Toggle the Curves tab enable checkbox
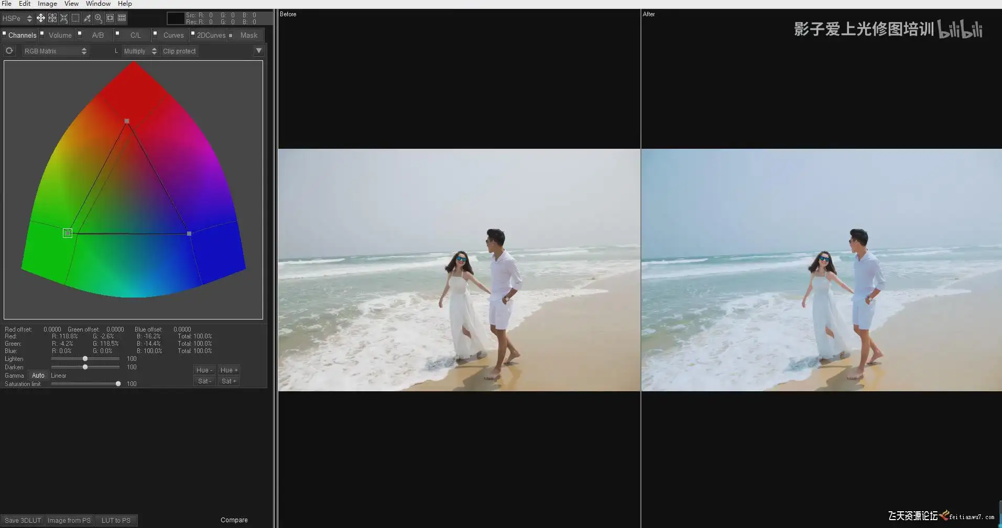The height and width of the screenshot is (528, 1002). point(155,33)
